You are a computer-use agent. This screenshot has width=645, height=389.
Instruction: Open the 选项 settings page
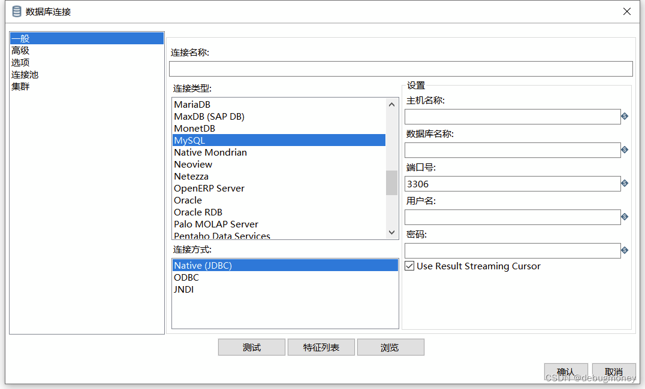coord(87,62)
